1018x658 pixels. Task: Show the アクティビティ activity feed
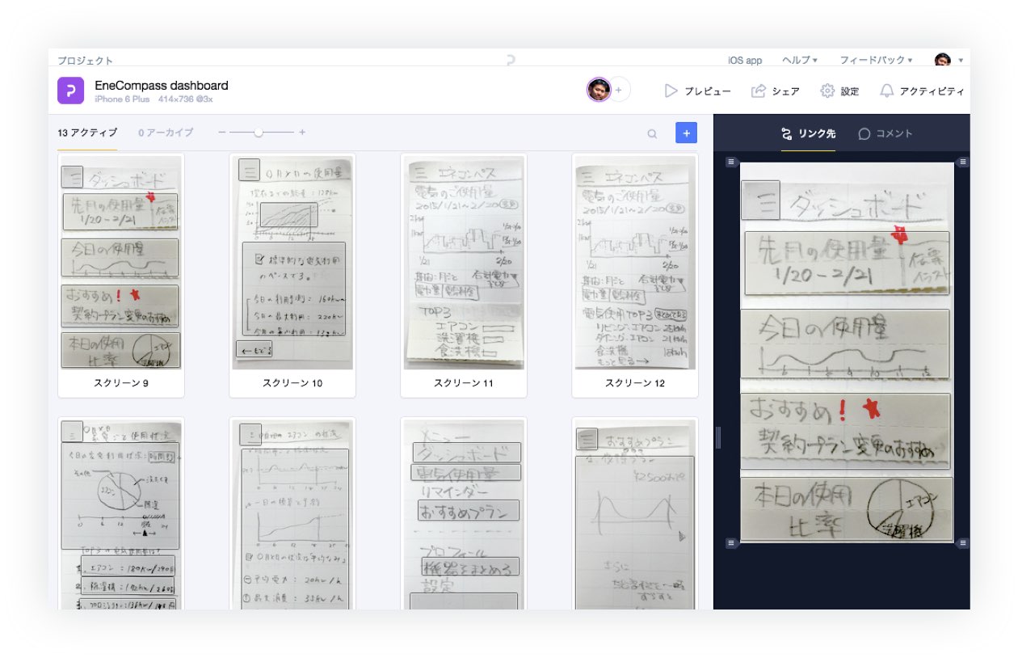[922, 91]
